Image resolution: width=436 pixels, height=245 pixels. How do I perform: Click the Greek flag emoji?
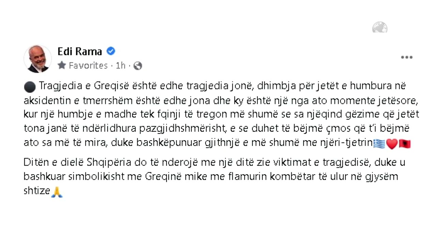tap(379, 144)
